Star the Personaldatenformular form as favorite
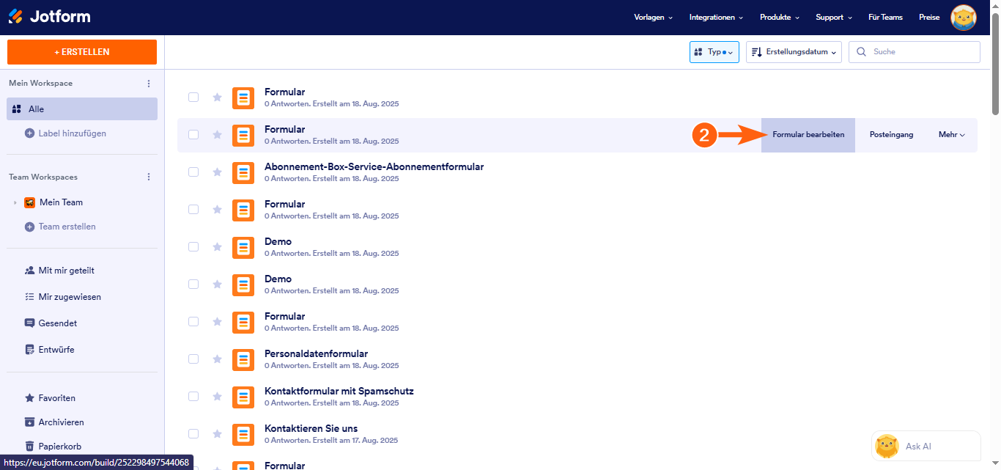Viewport: 1001px width, 470px height. click(217, 359)
